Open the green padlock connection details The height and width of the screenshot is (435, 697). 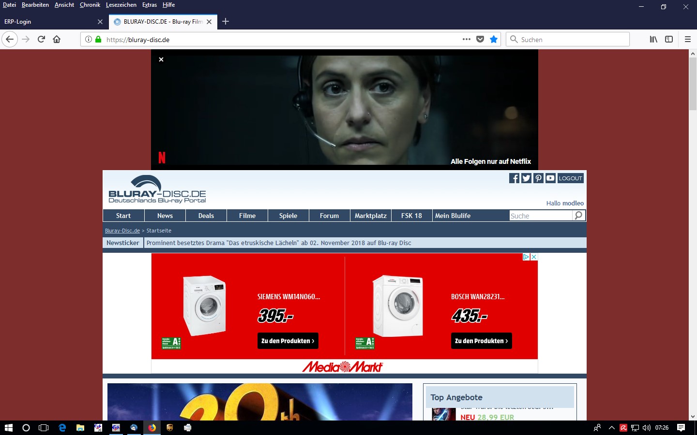tap(98, 39)
